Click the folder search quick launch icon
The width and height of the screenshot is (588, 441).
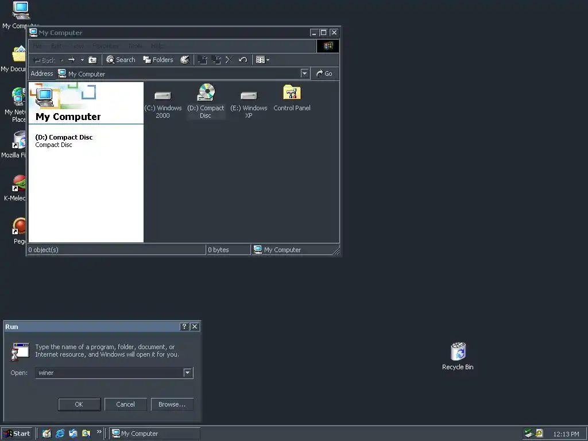click(x=86, y=434)
